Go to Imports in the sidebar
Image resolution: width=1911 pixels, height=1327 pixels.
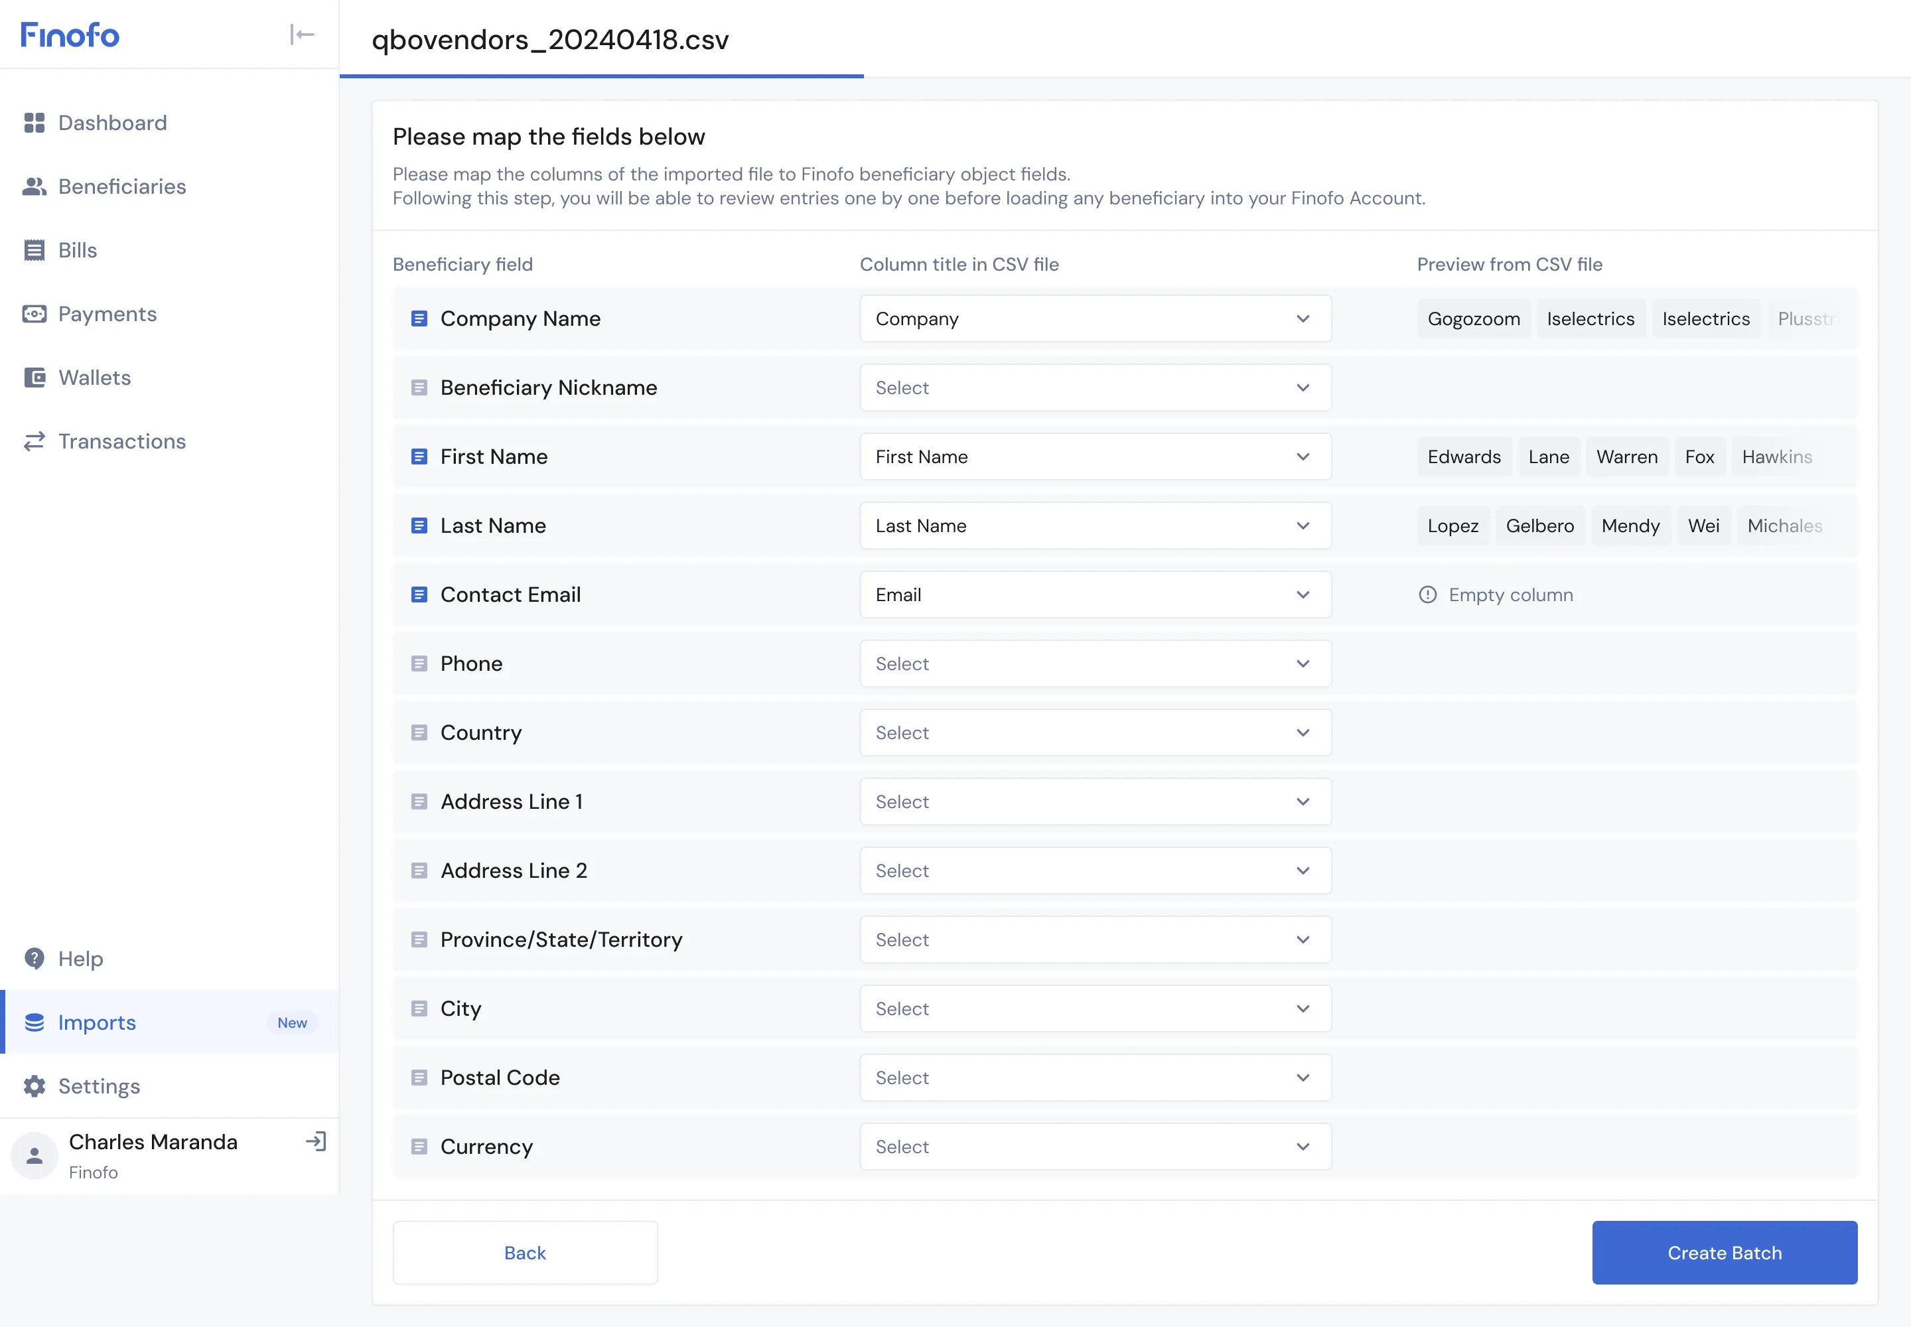click(96, 1022)
